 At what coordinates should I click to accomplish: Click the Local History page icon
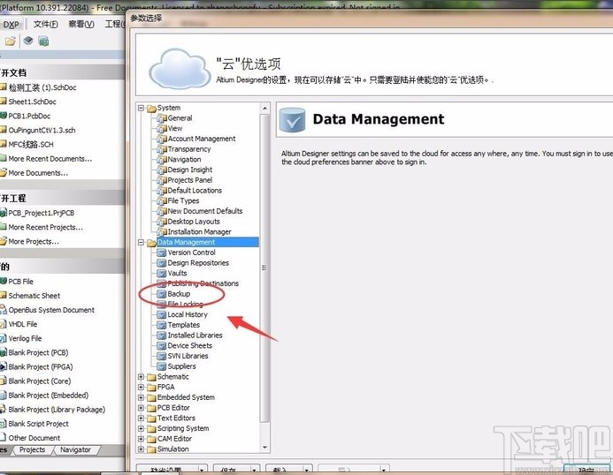(162, 315)
